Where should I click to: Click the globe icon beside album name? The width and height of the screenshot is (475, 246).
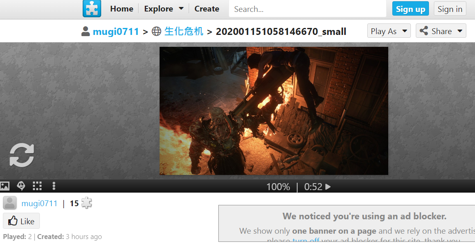tap(156, 31)
